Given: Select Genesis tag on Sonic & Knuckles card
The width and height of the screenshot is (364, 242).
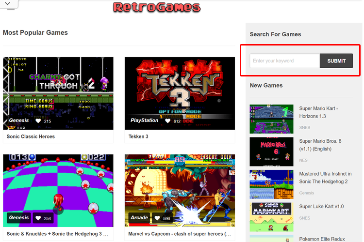Looking at the screenshot, I should (x=19, y=218).
